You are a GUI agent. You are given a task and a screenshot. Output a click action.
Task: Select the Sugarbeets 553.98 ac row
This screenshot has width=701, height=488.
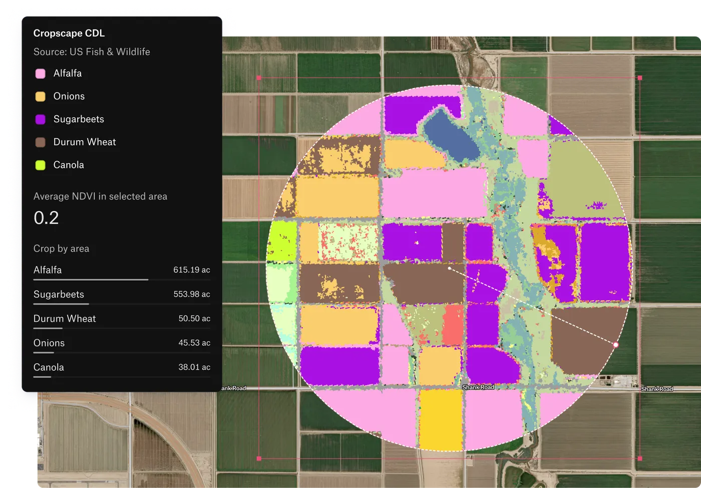122,296
